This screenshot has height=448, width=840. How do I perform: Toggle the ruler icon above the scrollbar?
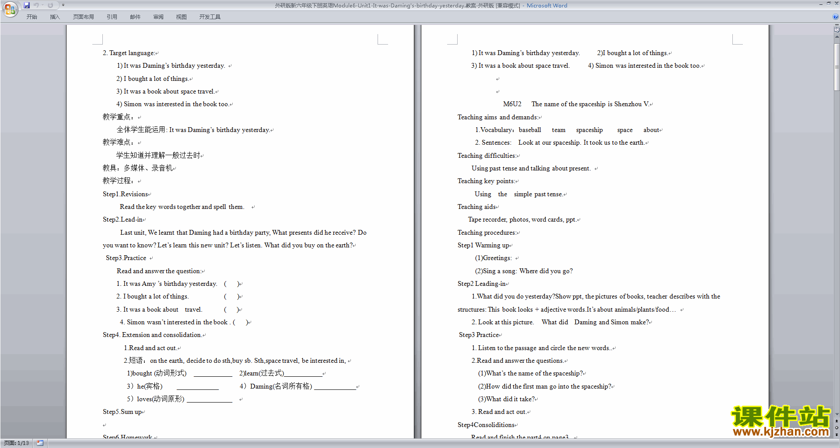click(x=836, y=30)
